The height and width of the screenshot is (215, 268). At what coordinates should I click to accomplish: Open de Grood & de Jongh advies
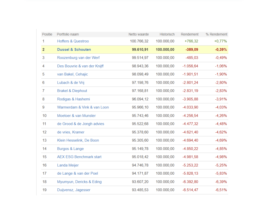point(81,124)
